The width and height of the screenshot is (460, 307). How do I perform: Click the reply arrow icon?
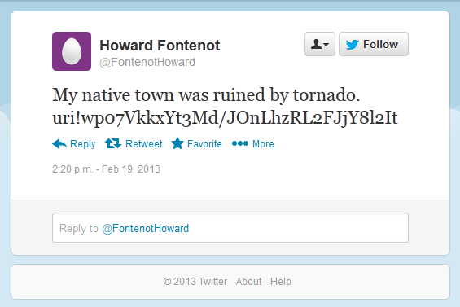pyautogui.click(x=59, y=143)
